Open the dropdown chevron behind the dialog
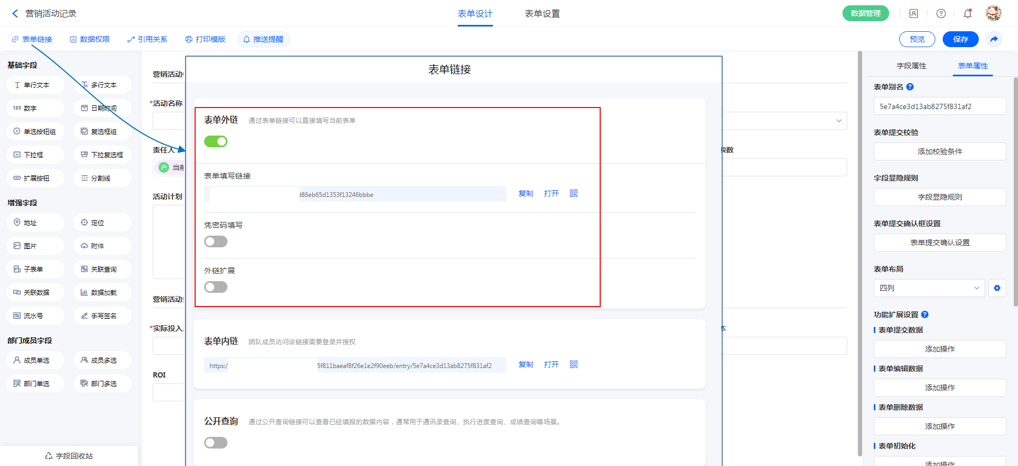This screenshot has height=466, width=1018. [839, 121]
